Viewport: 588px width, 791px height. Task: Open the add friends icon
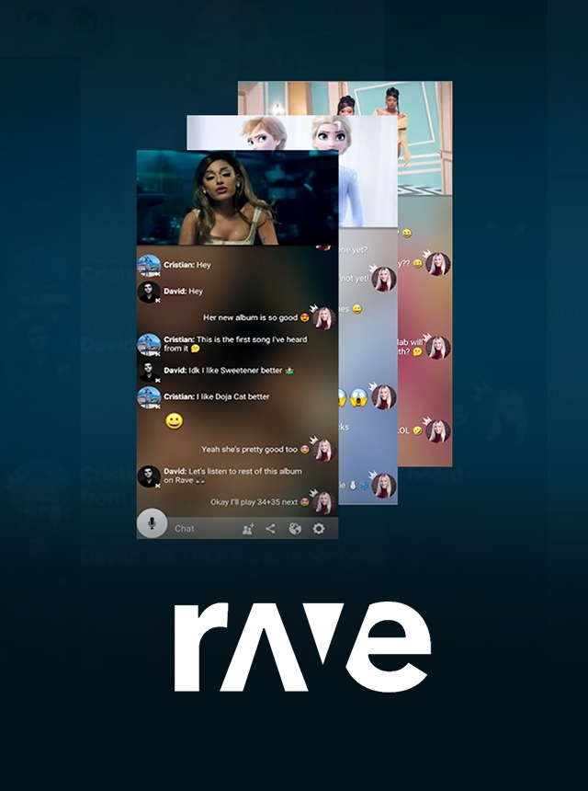click(x=248, y=529)
